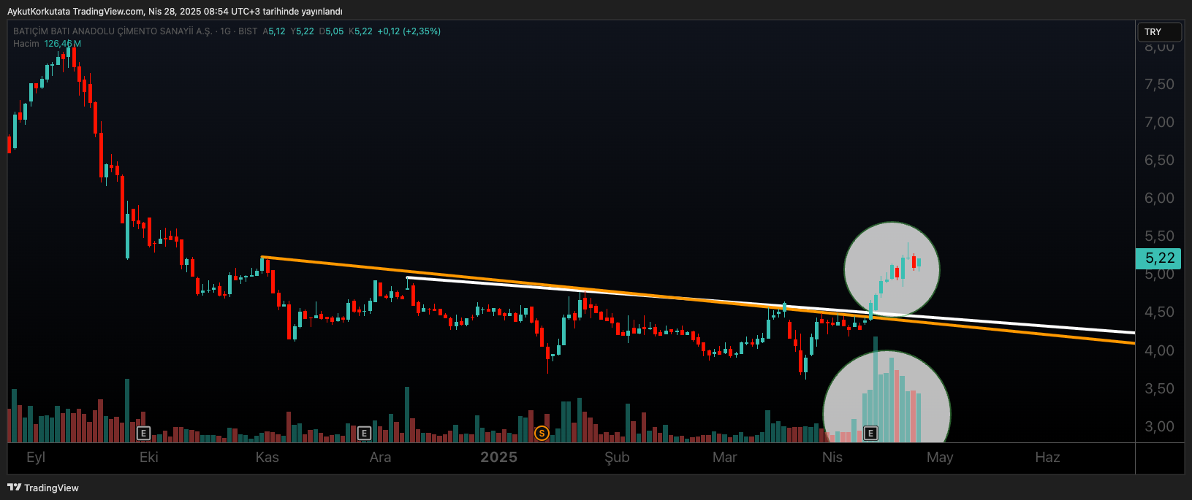
Task: Click the +0,12 (+2,35%) change value
Action: [409, 31]
